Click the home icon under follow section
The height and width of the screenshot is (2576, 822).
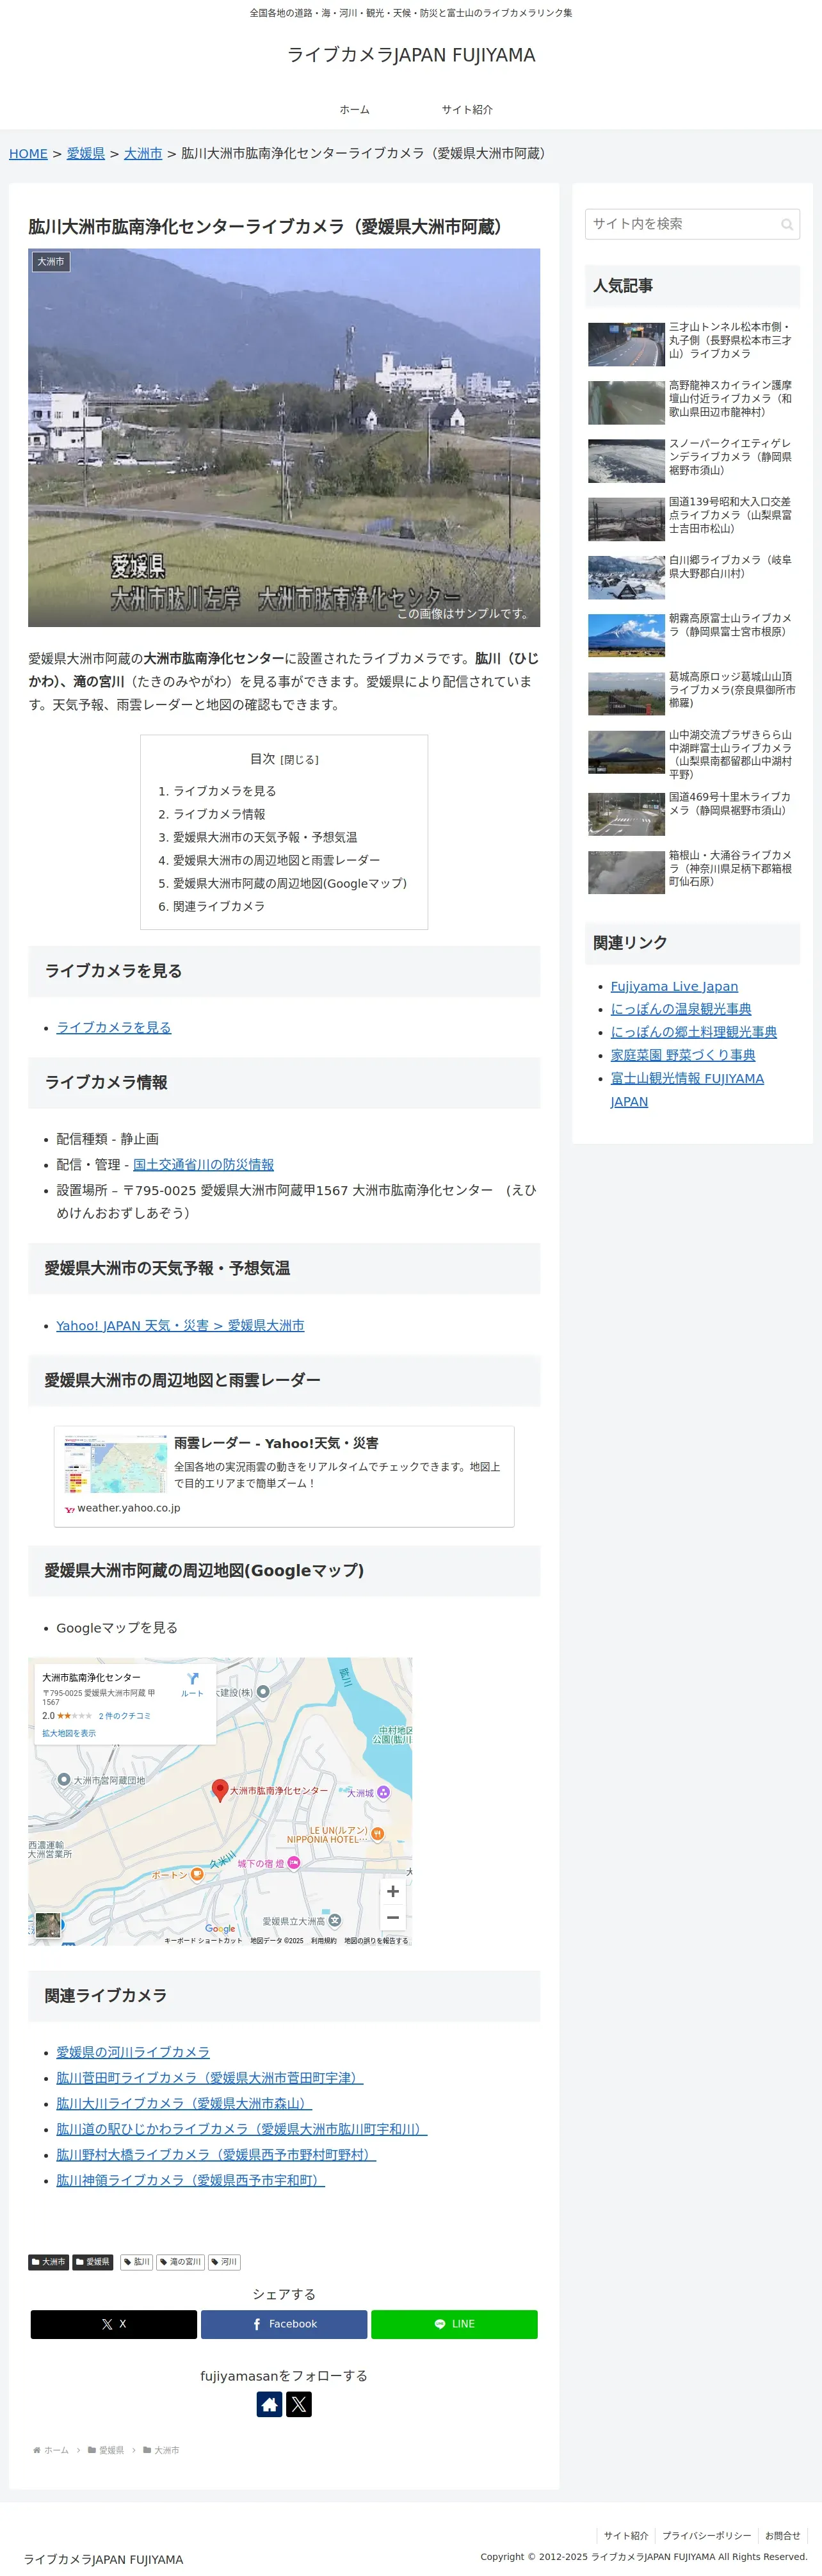(x=269, y=2403)
